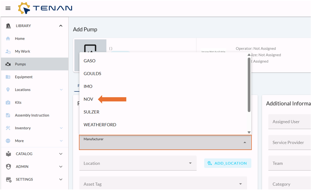Screen dimensions: 311x191
Task: Click the Catalog box icon
Action: tap(8, 154)
